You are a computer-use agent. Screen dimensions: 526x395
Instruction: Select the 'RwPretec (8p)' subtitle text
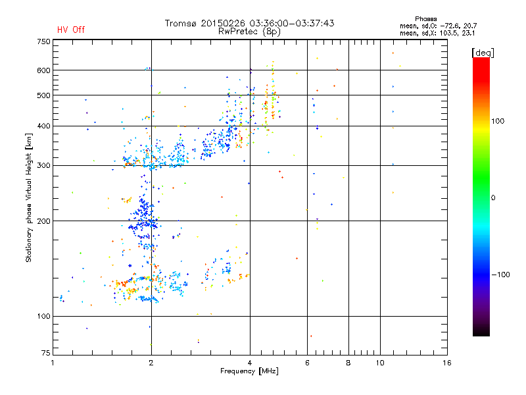coord(249,32)
